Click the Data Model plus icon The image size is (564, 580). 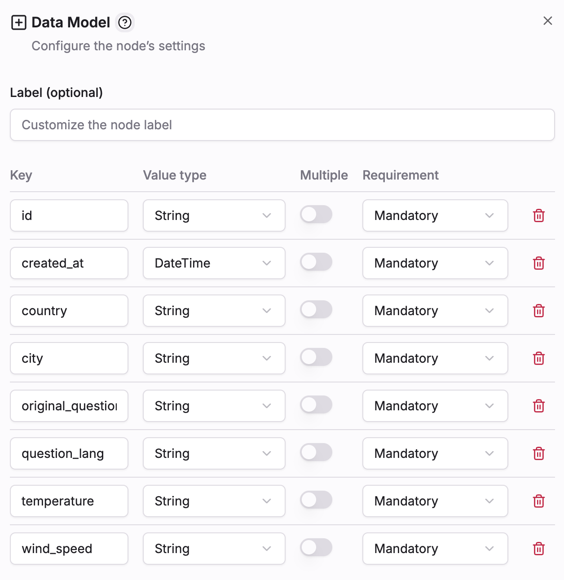[x=18, y=22]
